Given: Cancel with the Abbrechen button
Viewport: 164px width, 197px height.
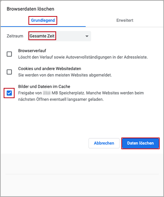Looking at the screenshot, I should (x=104, y=143).
